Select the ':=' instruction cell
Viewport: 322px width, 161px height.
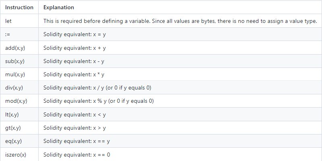tap(8, 35)
